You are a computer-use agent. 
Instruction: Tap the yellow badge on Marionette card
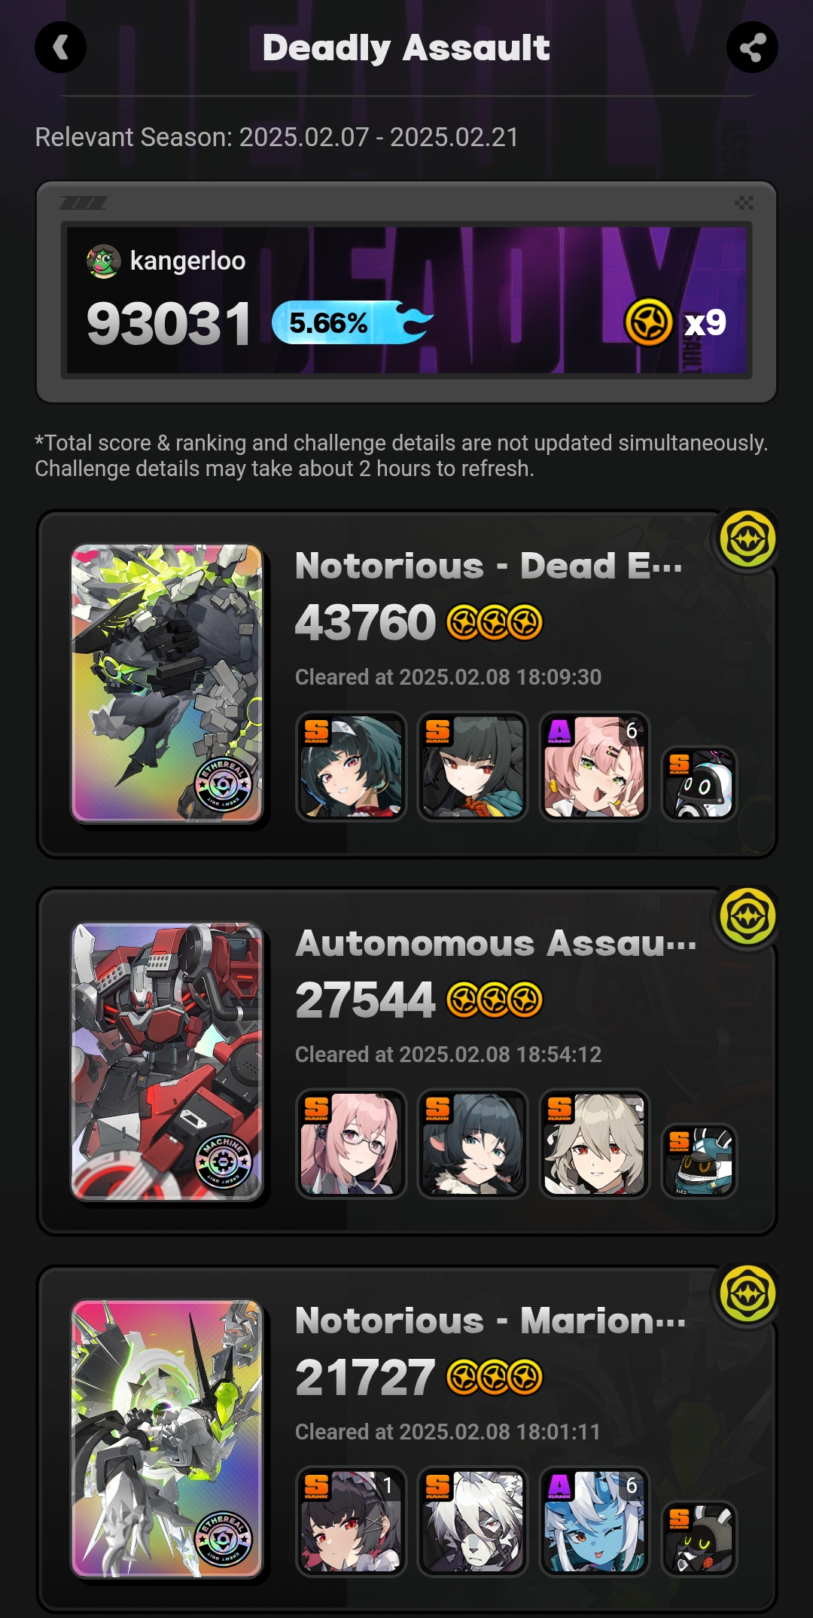(748, 1294)
